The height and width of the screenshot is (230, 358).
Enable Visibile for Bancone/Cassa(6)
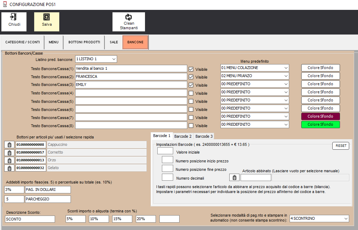point(191,110)
